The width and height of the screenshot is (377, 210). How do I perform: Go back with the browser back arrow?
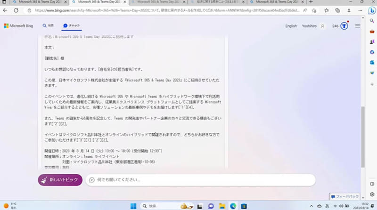(5, 10)
